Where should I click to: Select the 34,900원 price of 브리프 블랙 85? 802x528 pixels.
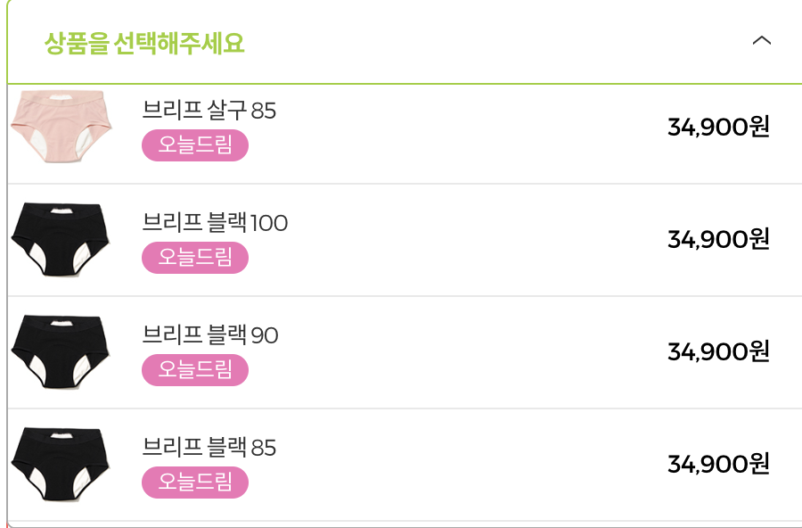click(718, 464)
